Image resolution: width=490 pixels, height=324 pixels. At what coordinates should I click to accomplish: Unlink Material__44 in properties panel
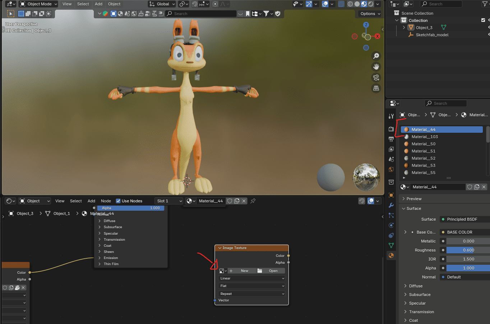[x=484, y=187]
